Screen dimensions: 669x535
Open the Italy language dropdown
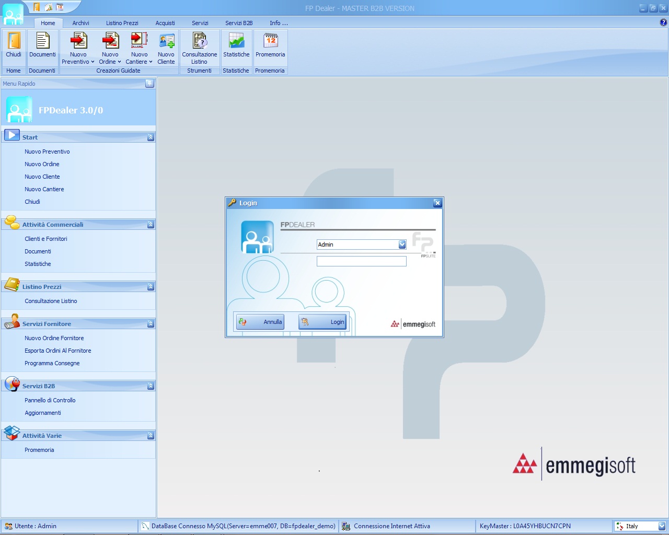[662, 526]
